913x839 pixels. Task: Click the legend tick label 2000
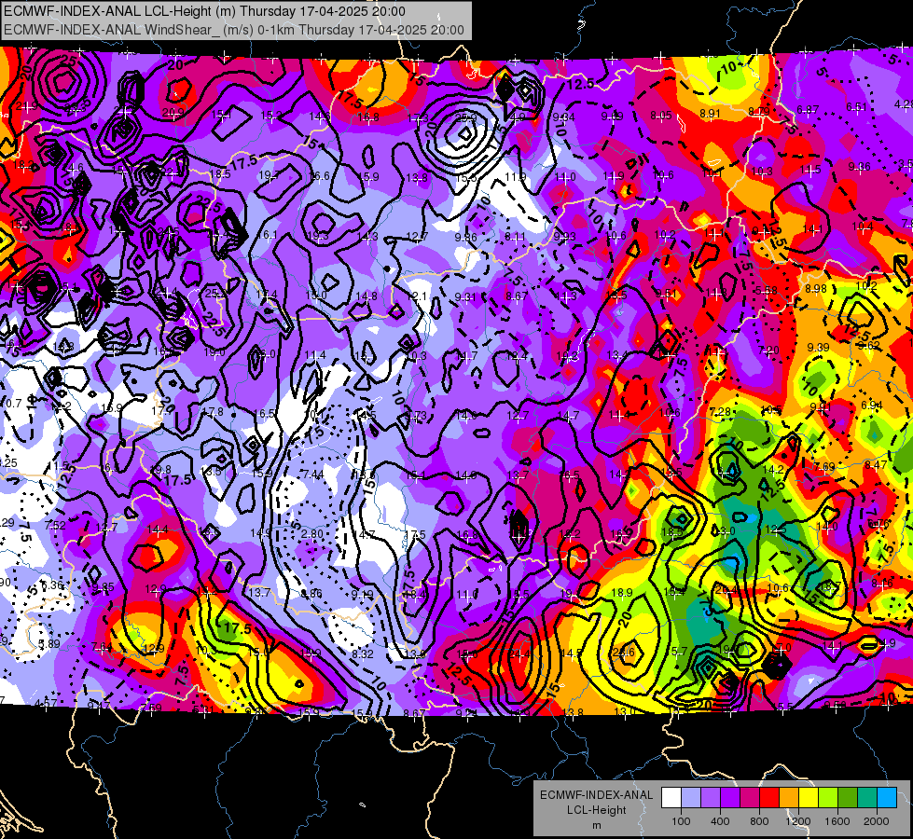click(x=877, y=821)
